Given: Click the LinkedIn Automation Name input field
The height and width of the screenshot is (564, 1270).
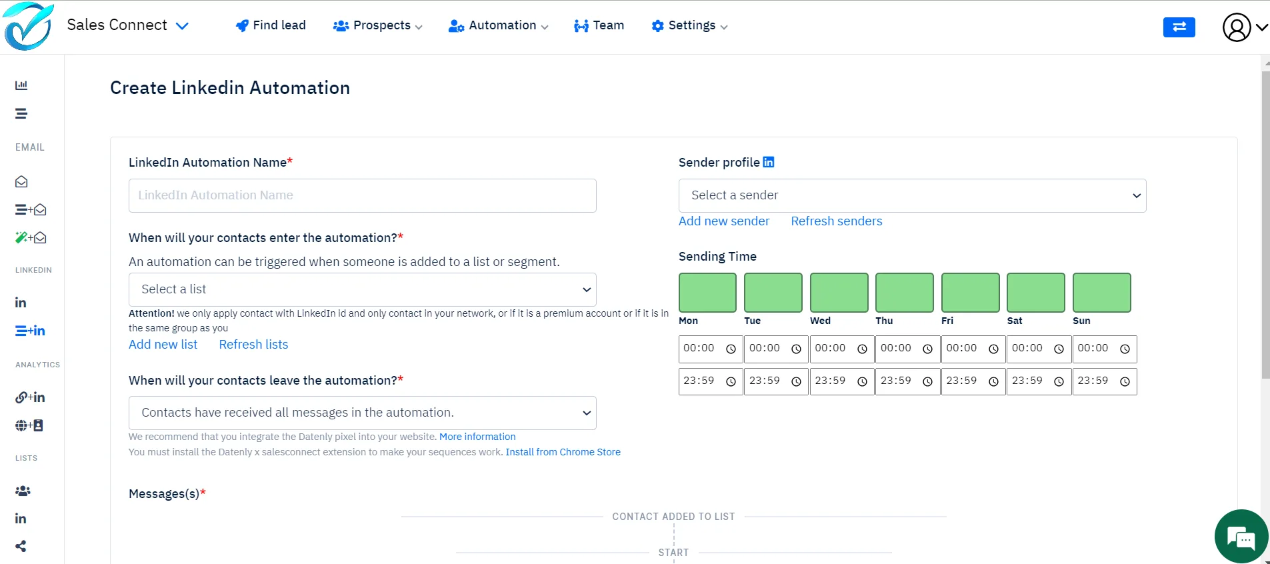Looking at the screenshot, I should [x=362, y=195].
